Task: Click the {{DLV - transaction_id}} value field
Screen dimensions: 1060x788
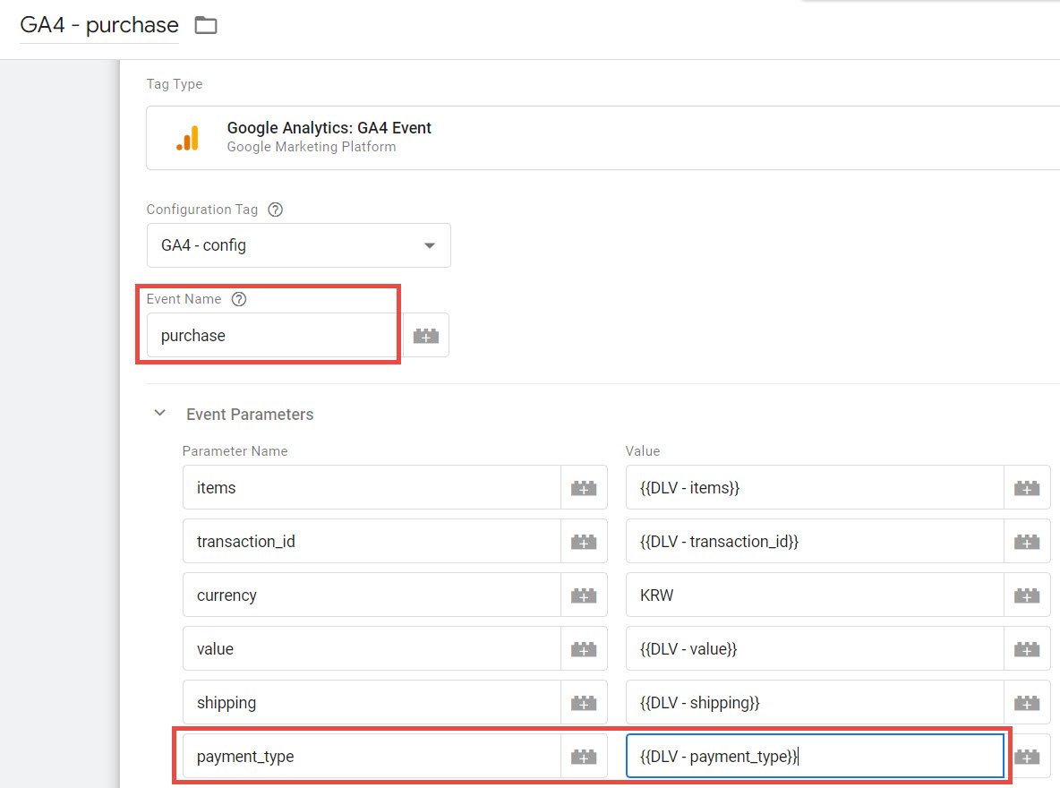Action: click(815, 541)
